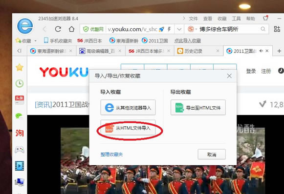The width and height of the screenshot is (284, 194).
Task: Mute the 2011卫国 tab audio
Action: click(x=261, y=51)
